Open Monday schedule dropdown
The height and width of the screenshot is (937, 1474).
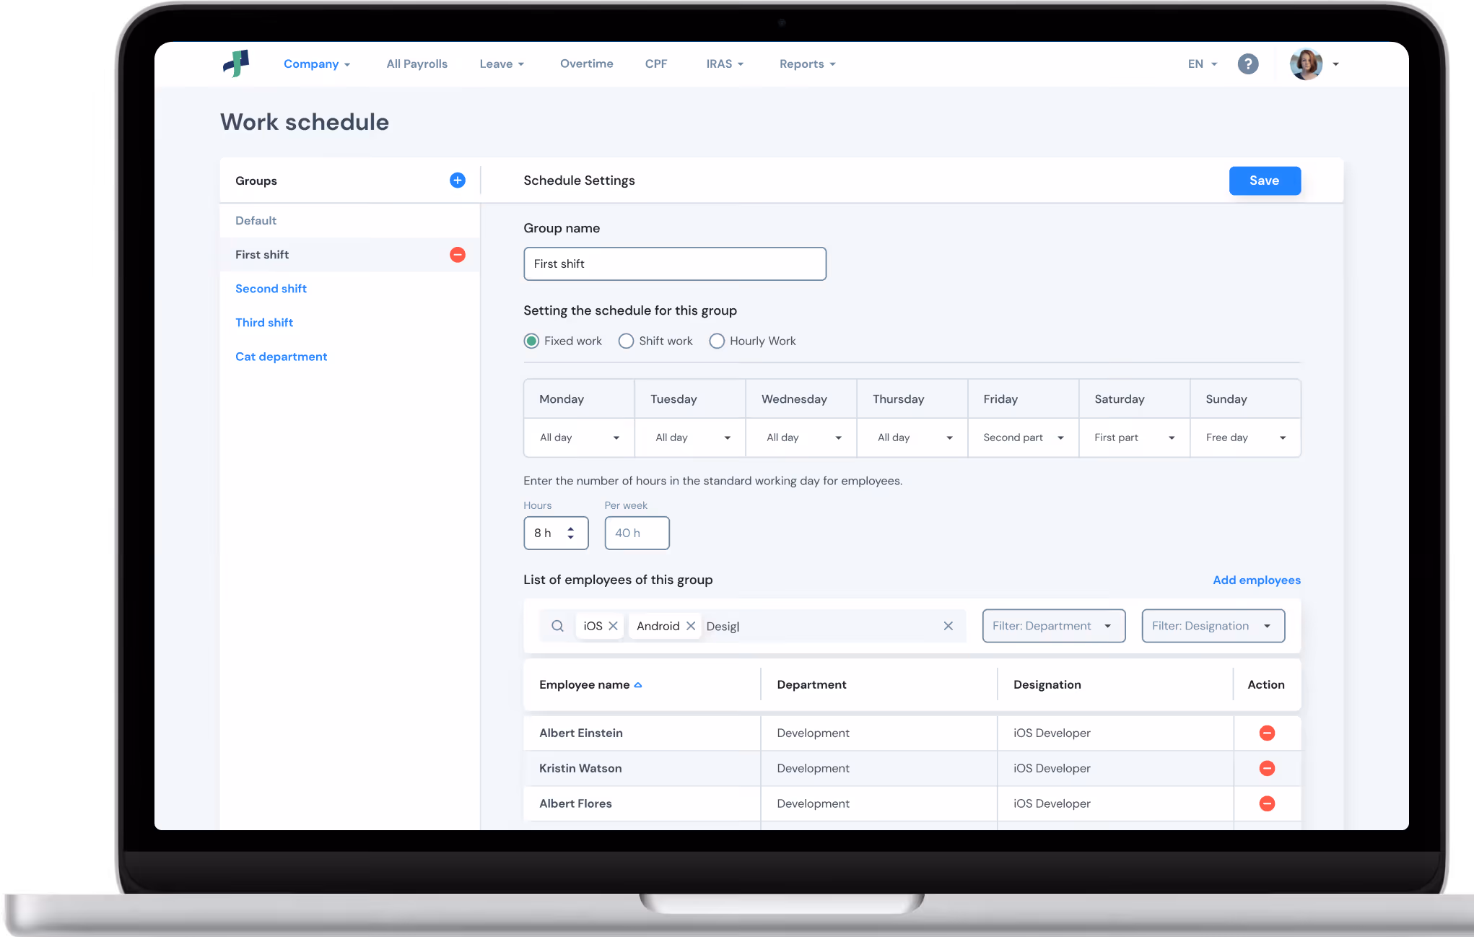pyautogui.click(x=580, y=437)
